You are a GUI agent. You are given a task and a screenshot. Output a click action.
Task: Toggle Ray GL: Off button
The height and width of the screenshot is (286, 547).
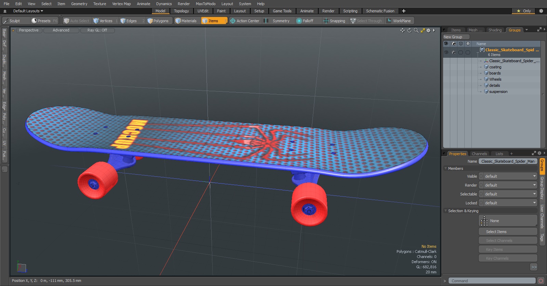(x=97, y=30)
